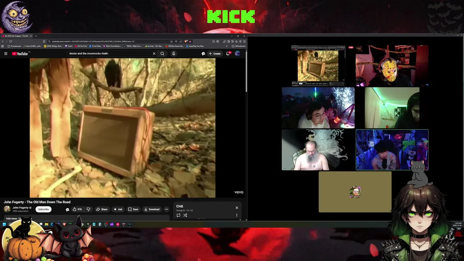Viewport: 464px width, 261px height.
Task: Open the Prime Video bookmark
Action: click(x=95, y=46)
